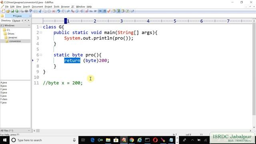Create a new document with New icon

point(4,11)
